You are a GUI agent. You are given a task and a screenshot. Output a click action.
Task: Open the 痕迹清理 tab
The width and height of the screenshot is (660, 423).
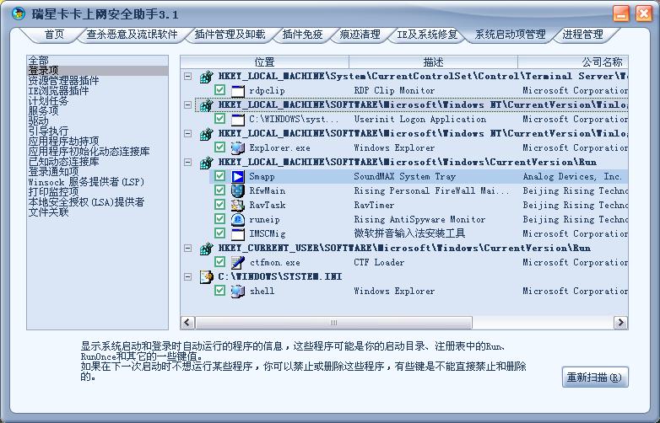click(x=360, y=35)
